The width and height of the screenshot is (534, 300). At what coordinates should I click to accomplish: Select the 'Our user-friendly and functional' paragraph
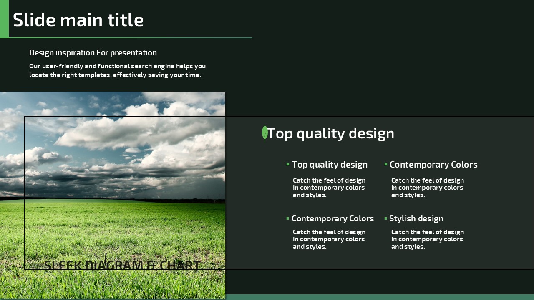point(117,70)
